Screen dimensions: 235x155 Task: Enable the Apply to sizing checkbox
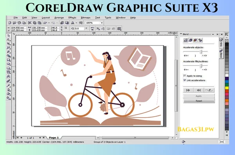tap(184, 76)
